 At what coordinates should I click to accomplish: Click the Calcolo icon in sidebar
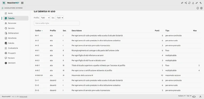pos(6,43)
